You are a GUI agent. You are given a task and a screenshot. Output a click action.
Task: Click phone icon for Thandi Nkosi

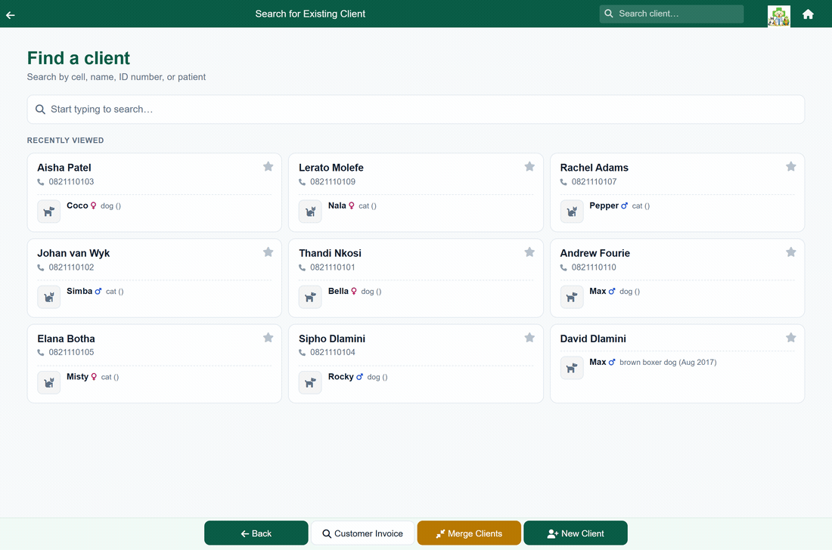click(302, 267)
